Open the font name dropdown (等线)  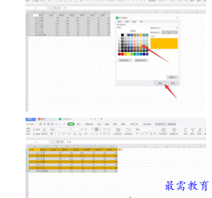(69, 129)
